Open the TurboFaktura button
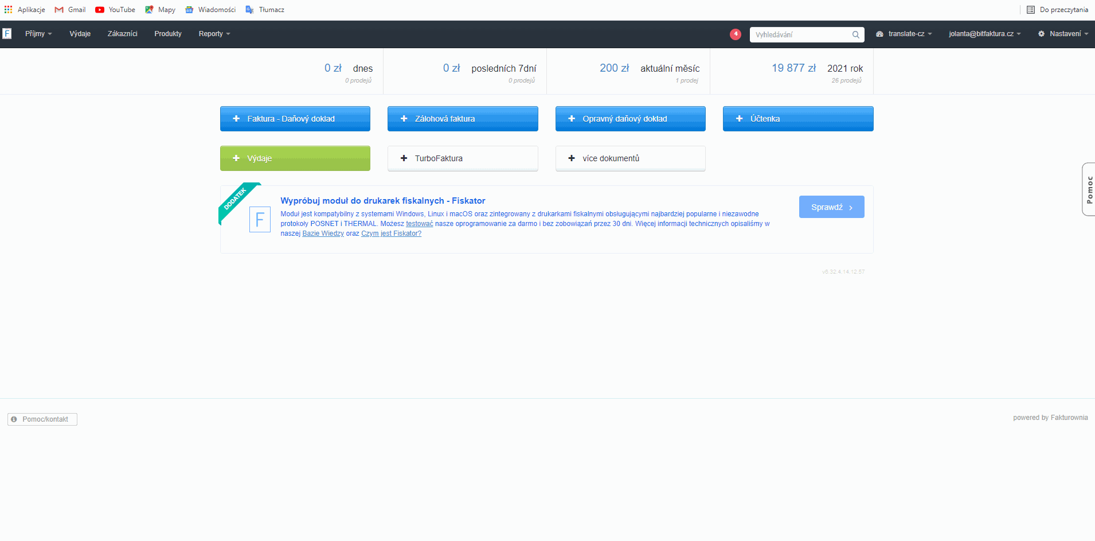The image size is (1095, 541). point(463,158)
